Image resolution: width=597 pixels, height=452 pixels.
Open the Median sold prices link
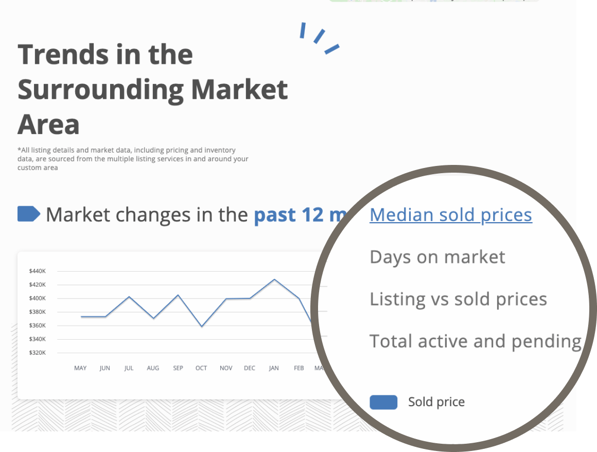(x=451, y=215)
